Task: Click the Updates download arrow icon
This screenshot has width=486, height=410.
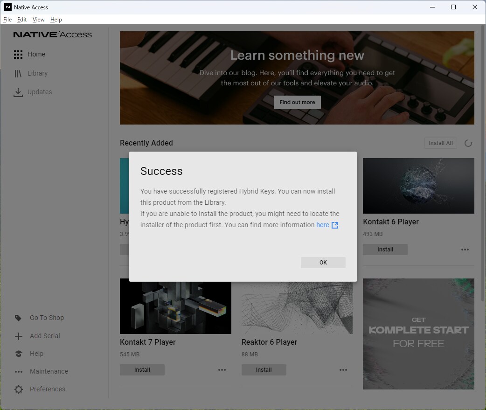Action: (18, 92)
